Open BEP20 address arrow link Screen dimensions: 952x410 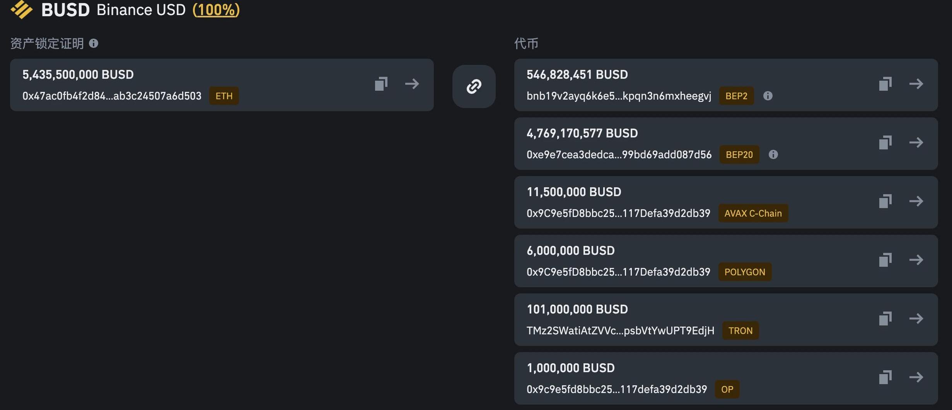click(x=916, y=142)
